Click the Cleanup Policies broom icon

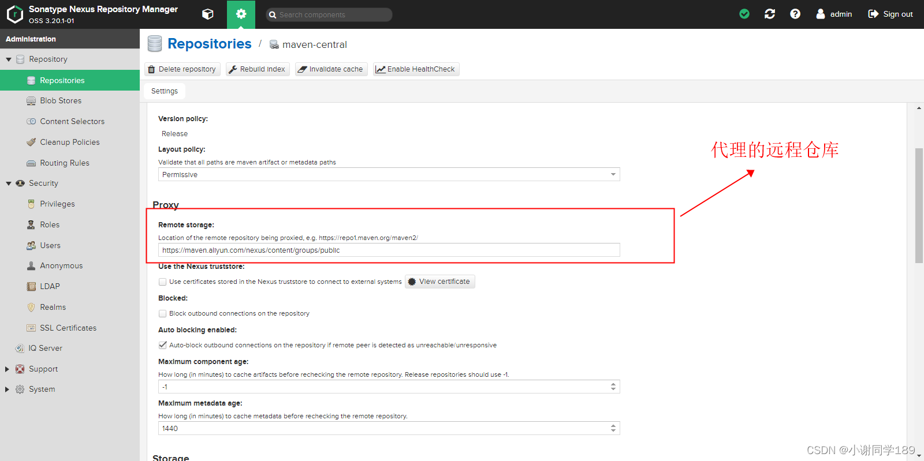point(31,142)
